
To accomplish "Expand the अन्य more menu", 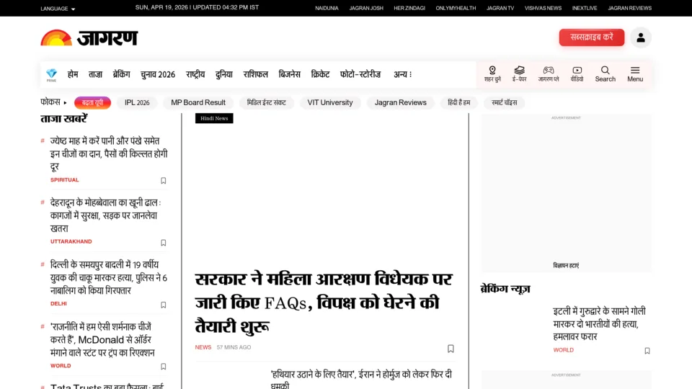I will tap(402, 74).
